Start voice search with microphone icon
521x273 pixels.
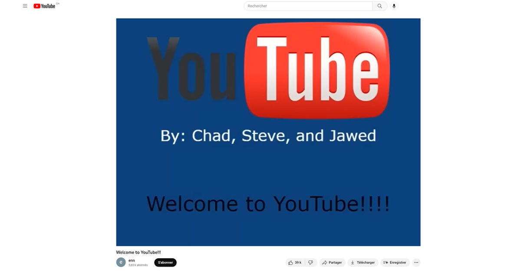[394, 6]
